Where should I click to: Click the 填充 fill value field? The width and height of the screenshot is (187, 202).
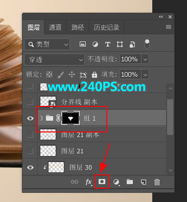tap(130, 75)
